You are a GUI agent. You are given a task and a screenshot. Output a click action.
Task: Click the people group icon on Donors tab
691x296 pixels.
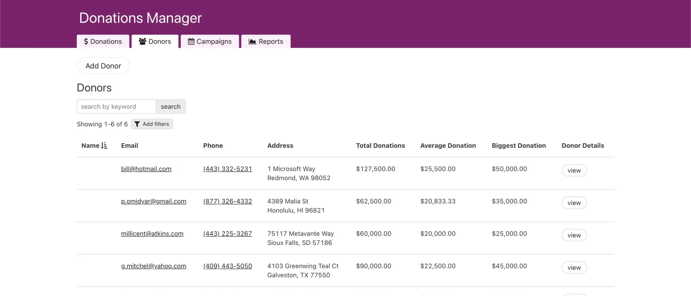pyautogui.click(x=142, y=41)
